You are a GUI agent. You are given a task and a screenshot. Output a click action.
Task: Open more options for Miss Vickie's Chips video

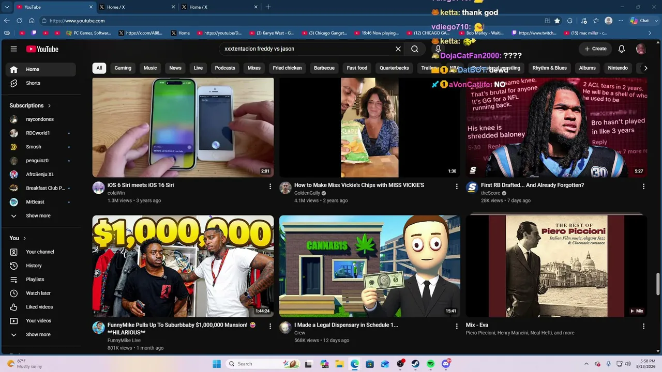(x=457, y=186)
